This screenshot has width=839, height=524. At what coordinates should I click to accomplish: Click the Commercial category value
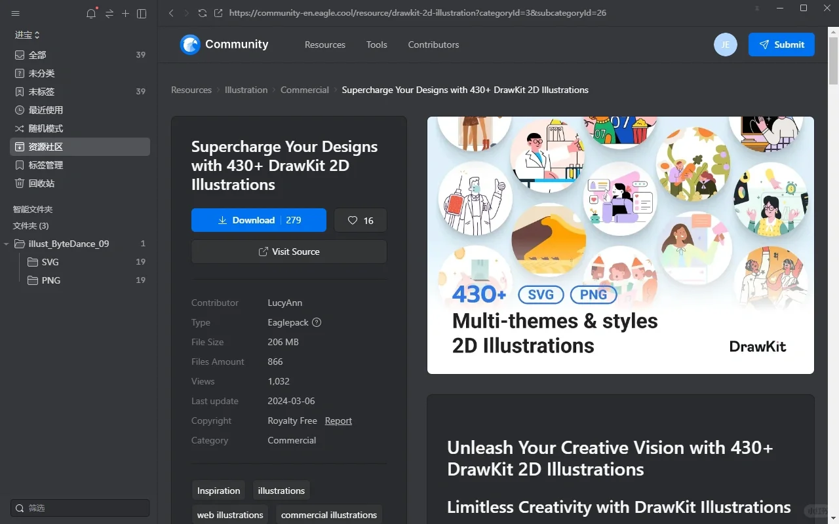[292, 440]
